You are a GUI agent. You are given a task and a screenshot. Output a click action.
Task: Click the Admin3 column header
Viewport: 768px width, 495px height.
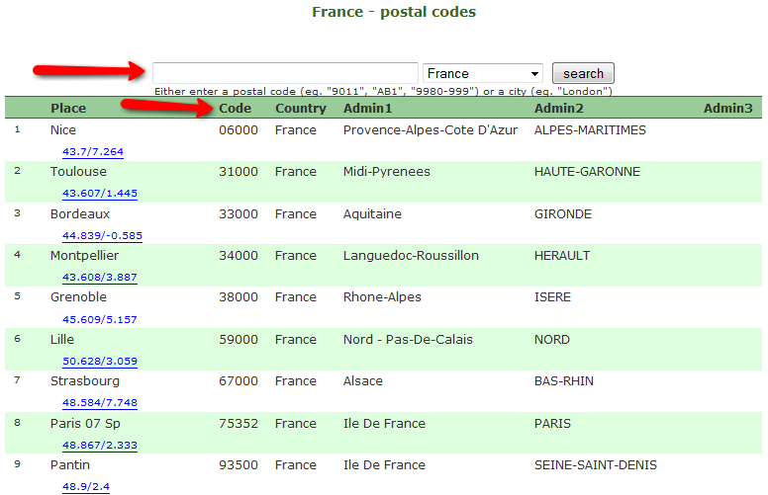(x=727, y=108)
